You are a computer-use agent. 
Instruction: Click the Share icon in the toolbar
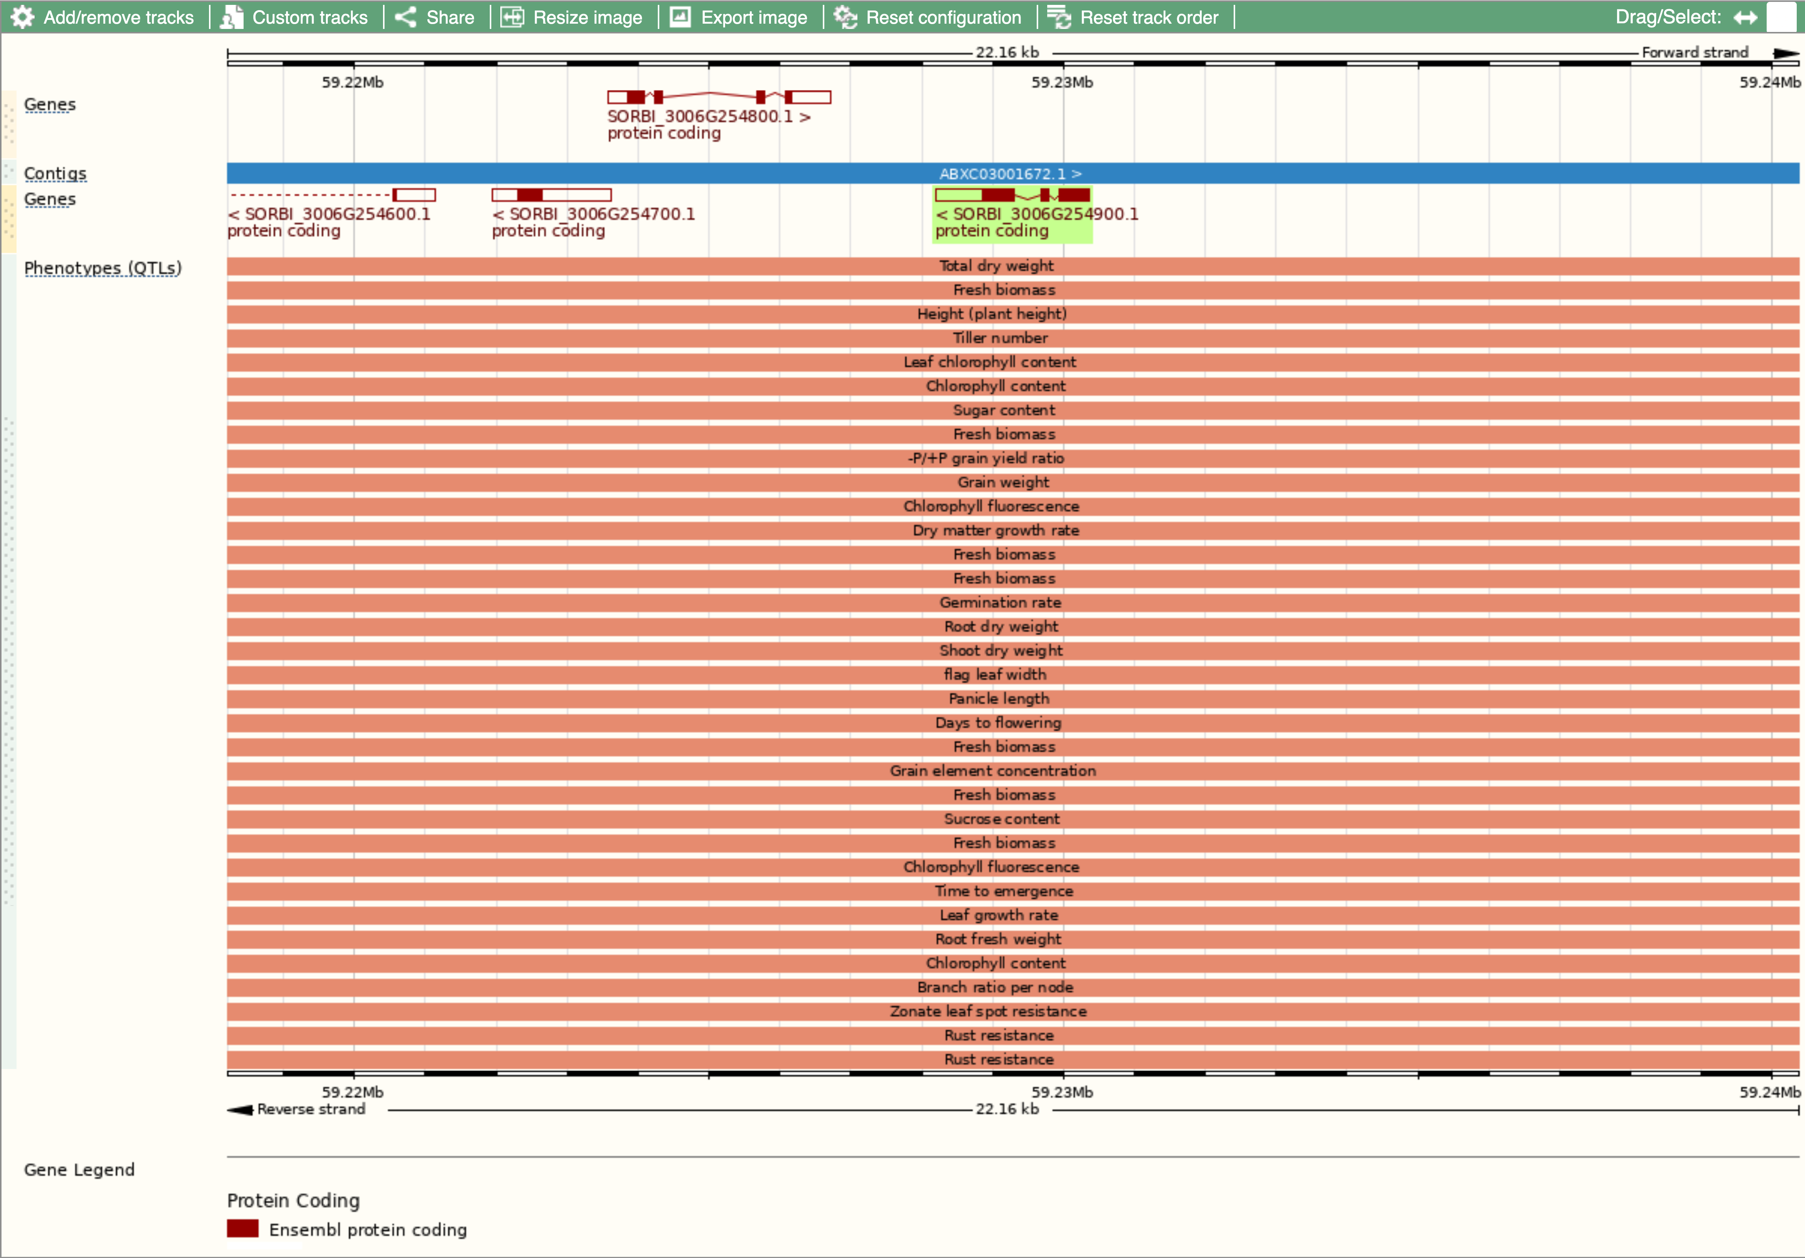pyautogui.click(x=406, y=17)
